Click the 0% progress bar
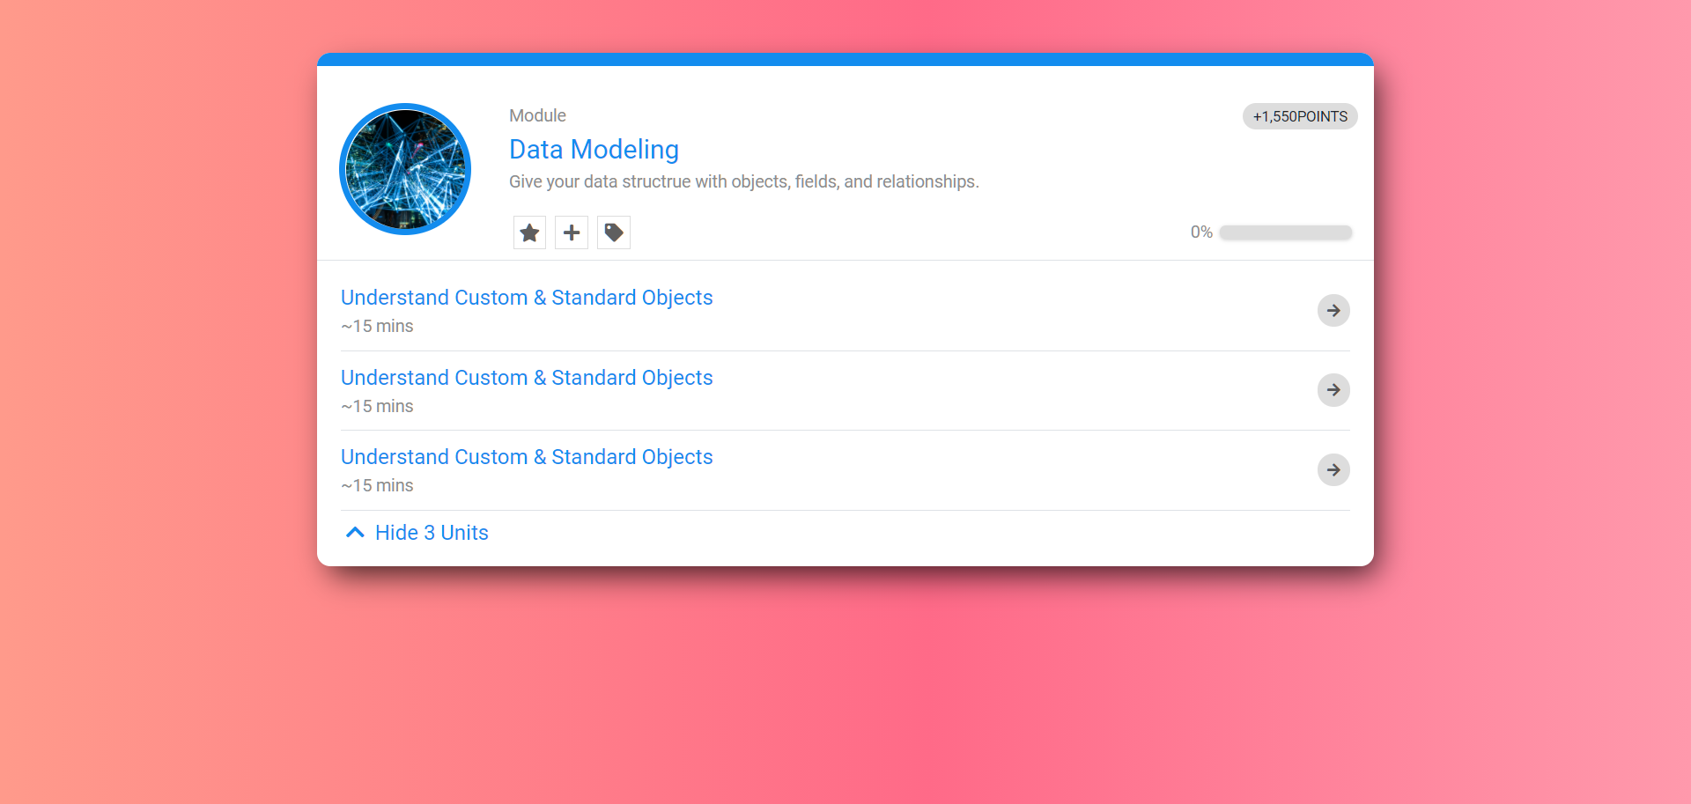 click(1285, 232)
